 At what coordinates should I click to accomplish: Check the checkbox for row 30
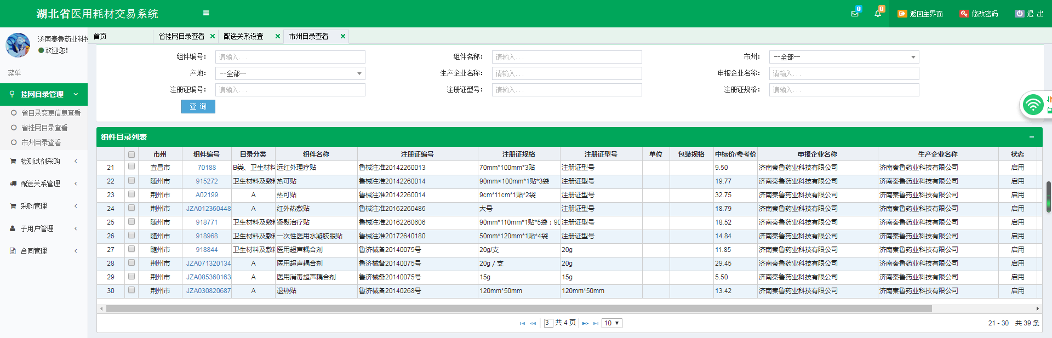tap(131, 290)
